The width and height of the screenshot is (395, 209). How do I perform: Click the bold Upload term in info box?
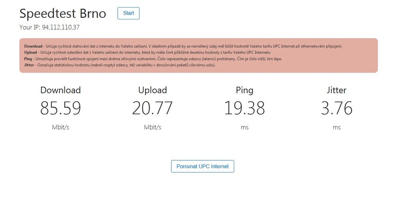click(30, 53)
